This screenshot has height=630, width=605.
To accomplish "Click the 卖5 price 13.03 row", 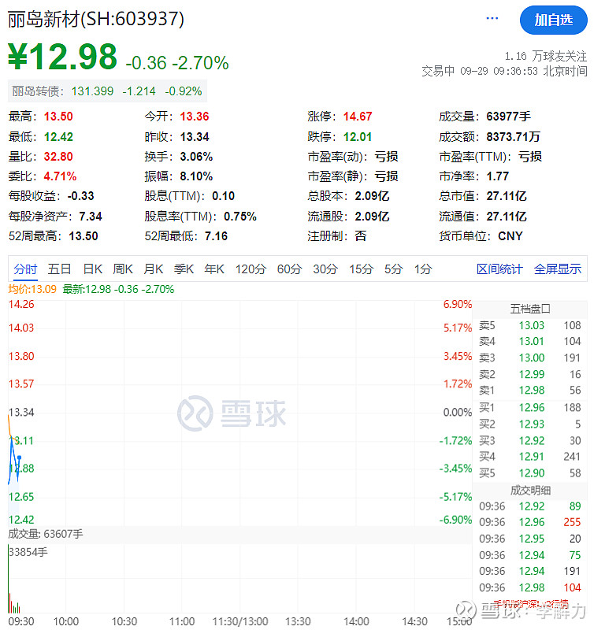I will click(530, 325).
